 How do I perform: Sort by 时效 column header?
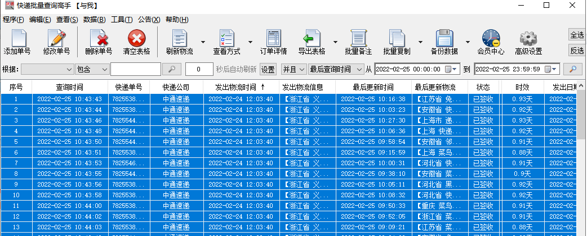click(522, 88)
